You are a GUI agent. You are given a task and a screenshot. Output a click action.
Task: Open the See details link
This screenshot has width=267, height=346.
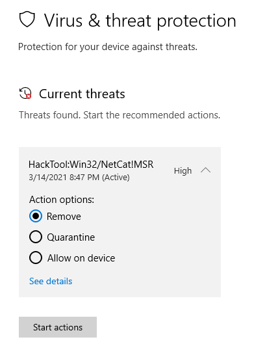[x=51, y=281]
